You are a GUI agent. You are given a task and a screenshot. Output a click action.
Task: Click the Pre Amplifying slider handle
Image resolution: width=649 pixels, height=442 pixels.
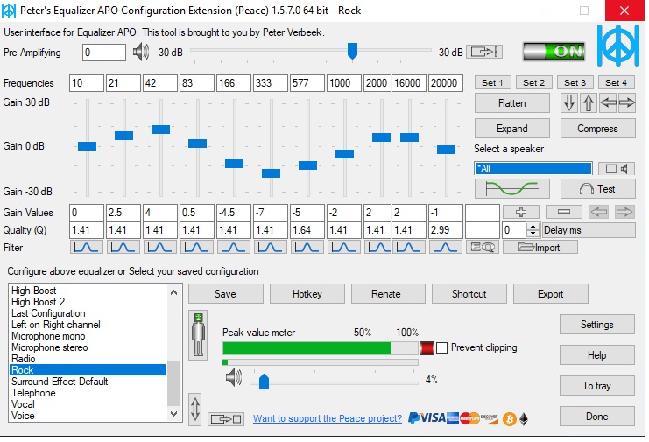352,52
